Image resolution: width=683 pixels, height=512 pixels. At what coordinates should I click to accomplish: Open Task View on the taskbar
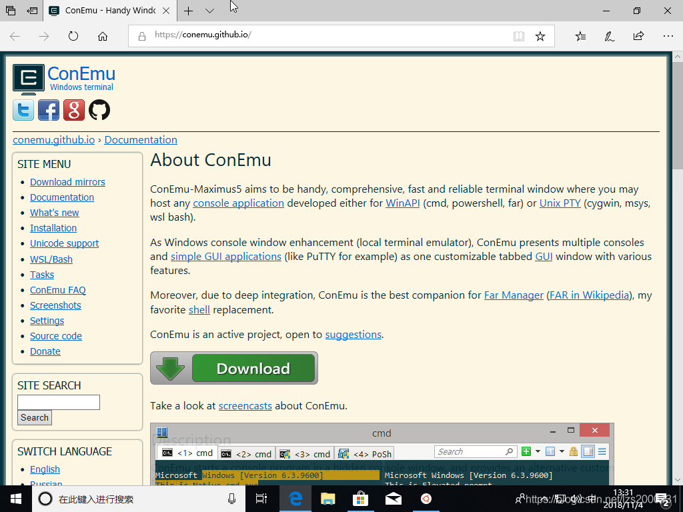tap(261, 499)
